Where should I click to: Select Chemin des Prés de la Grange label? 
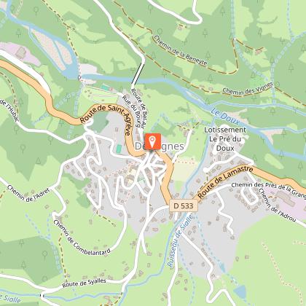pos(268,189)
